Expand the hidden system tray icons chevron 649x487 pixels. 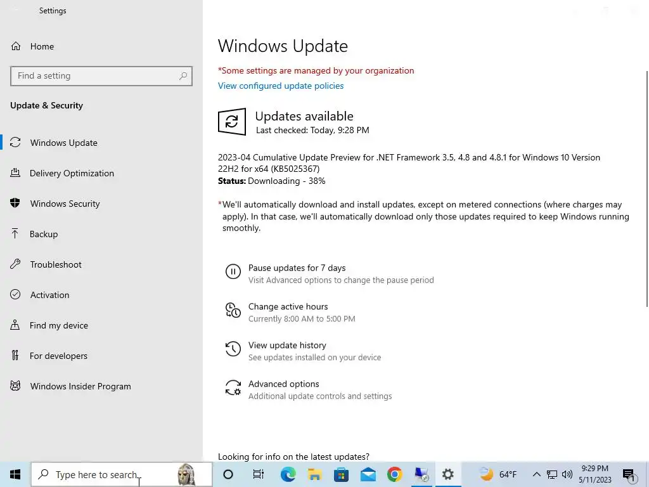tap(536, 474)
